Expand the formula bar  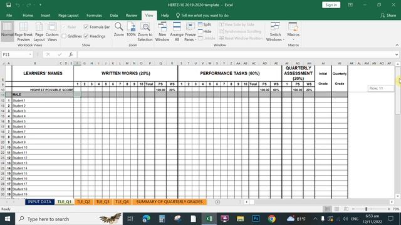[397, 54]
